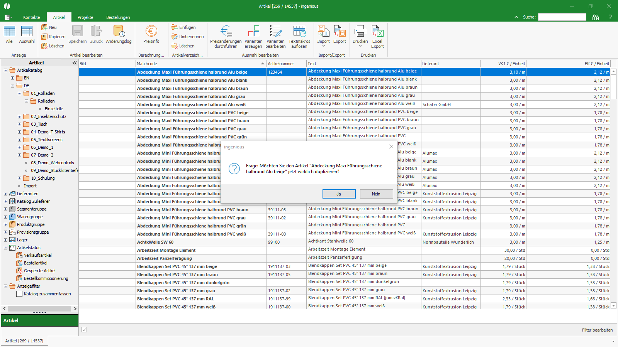Open the Bestellungen tab

[x=118, y=17]
